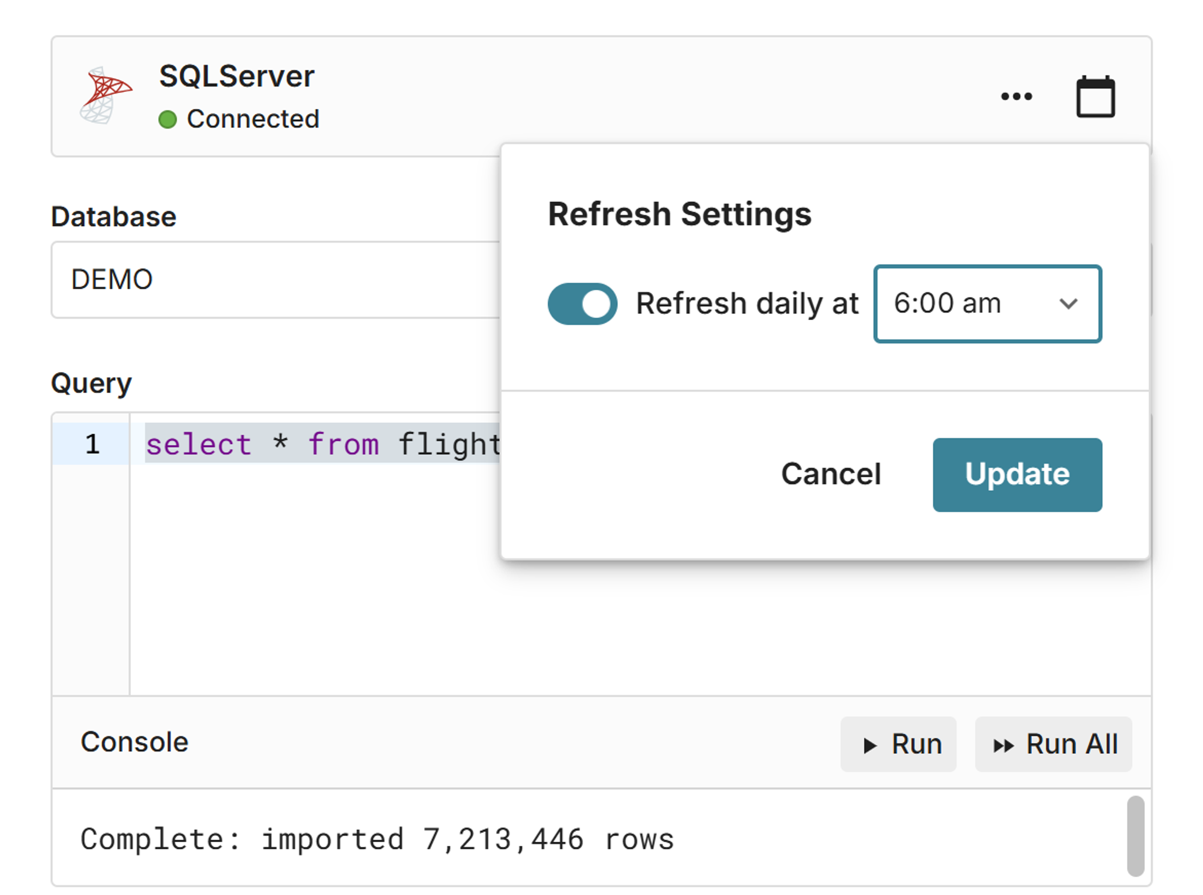Click the calendar schedule icon
Viewport: 1203px width, 895px height.
point(1095,96)
